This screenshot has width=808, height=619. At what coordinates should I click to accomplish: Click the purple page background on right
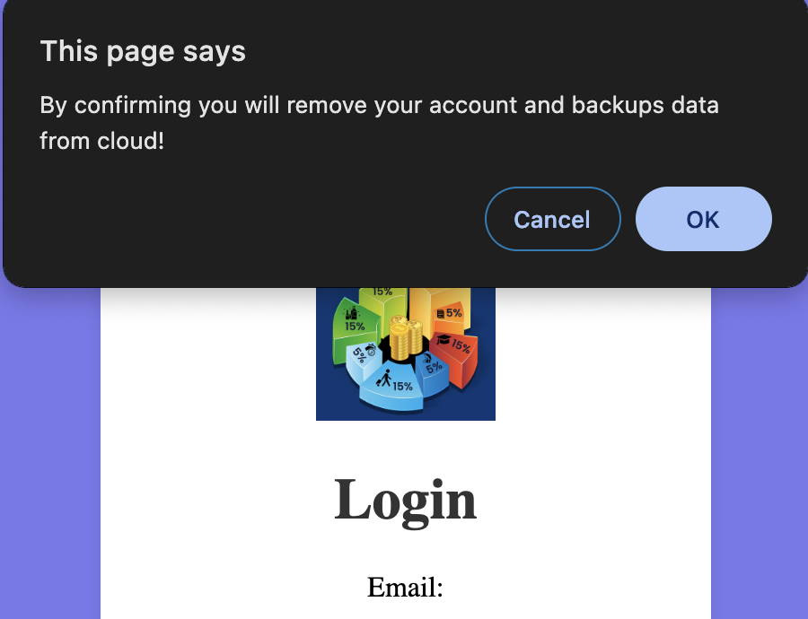pyautogui.click(x=759, y=449)
